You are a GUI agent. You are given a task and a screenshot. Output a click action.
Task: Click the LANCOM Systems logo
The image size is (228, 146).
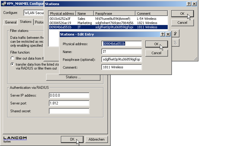[x=15, y=139]
